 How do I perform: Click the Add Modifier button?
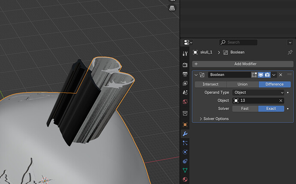tap(243, 64)
